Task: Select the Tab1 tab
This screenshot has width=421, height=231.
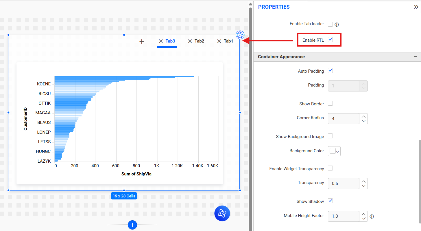Action: (x=228, y=41)
